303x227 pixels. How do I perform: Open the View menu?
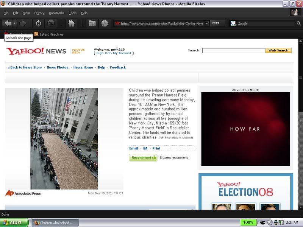26,13
